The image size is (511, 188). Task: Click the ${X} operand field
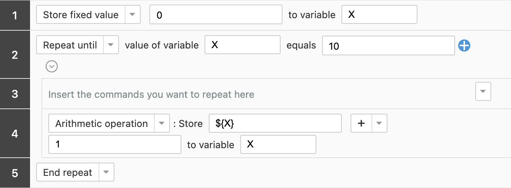coord(275,124)
